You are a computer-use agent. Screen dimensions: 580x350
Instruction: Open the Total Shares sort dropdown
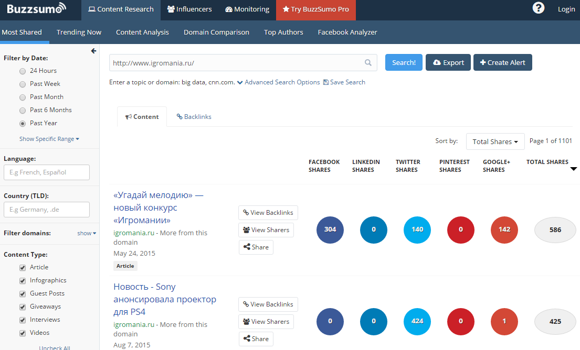(495, 141)
